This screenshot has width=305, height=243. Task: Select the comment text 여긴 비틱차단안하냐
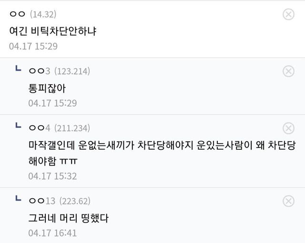[52, 31]
